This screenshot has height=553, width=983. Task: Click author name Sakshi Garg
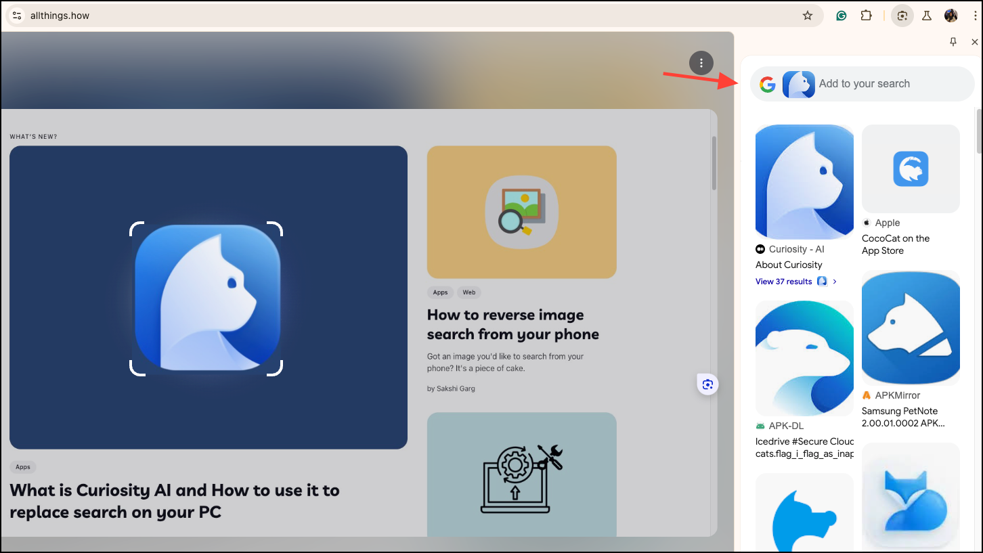456,389
